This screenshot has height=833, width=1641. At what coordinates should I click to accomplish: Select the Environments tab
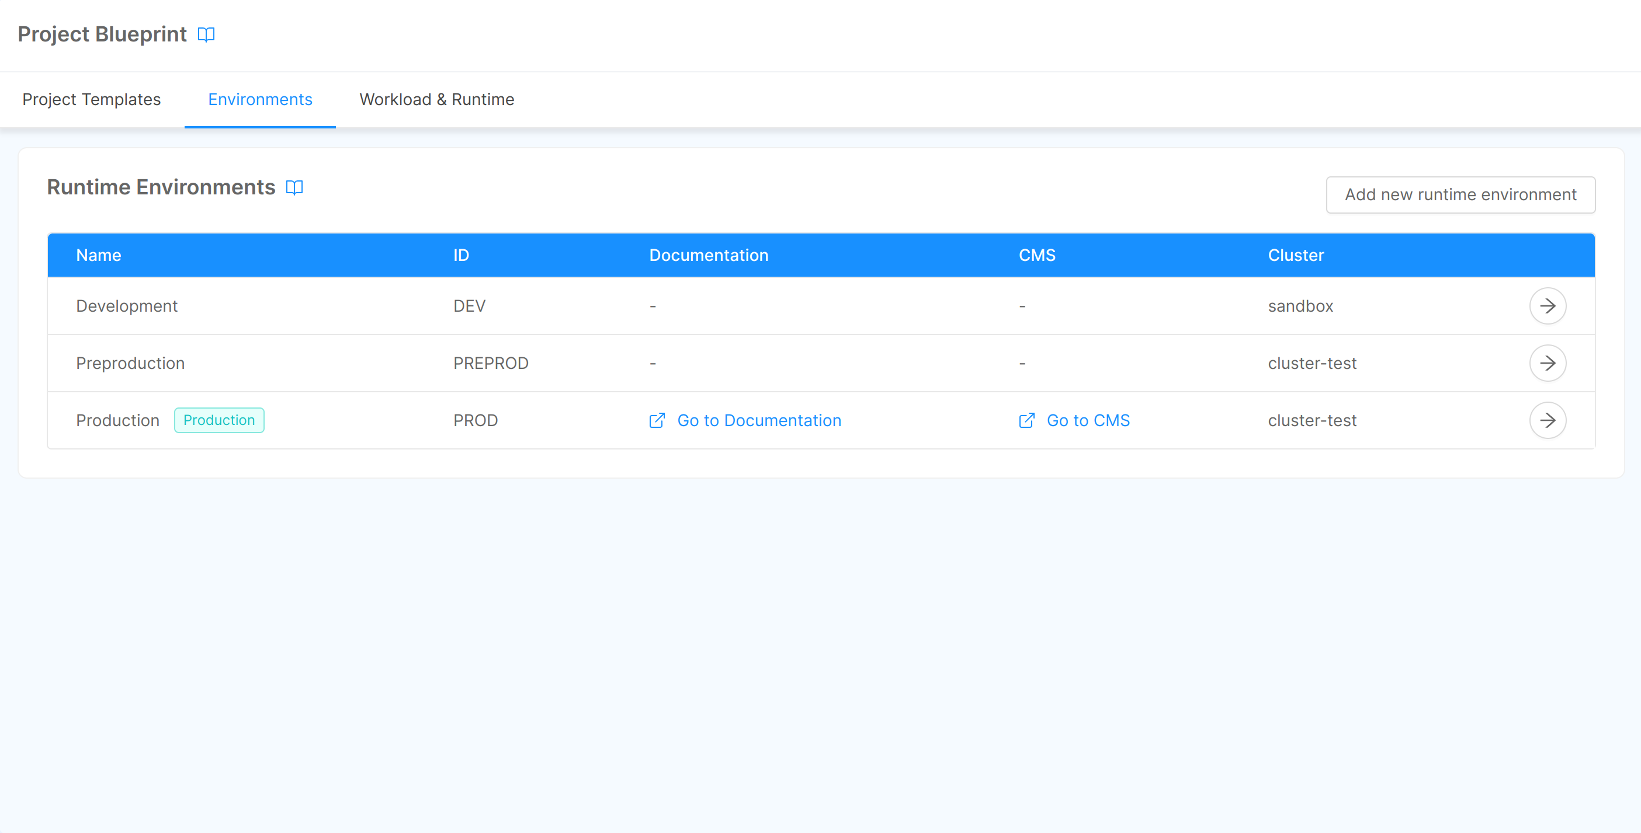pyautogui.click(x=259, y=99)
